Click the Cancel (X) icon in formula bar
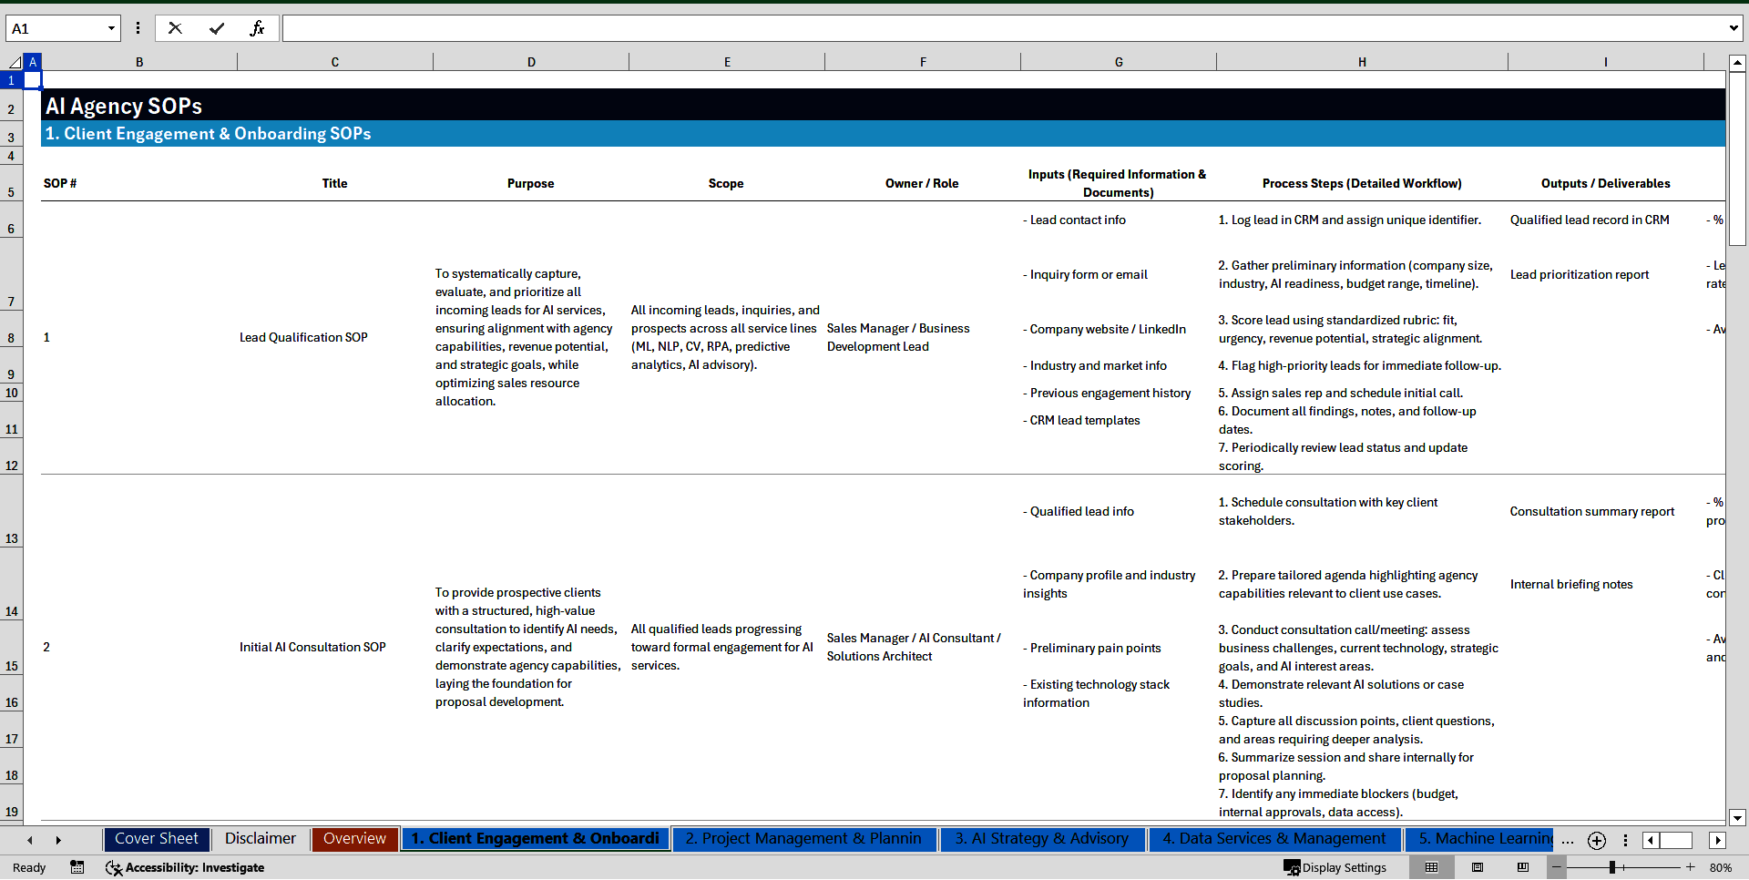Viewport: 1749px width, 880px height. click(x=175, y=27)
